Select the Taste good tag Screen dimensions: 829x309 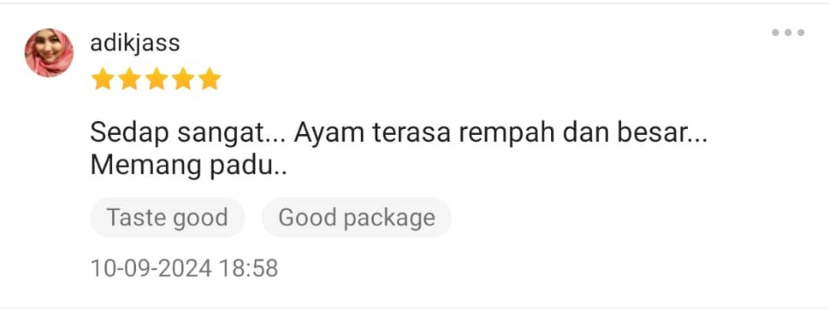click(167, 218)
